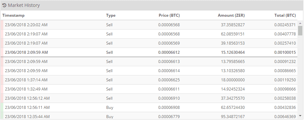304x120 pixels.
Task: Sort by the Total (BTC) column header
Action: [x=285, y=15]
